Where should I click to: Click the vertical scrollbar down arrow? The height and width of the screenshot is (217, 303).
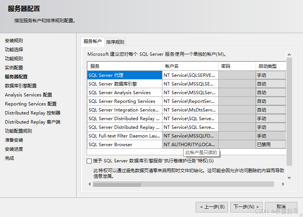point(289,177)
